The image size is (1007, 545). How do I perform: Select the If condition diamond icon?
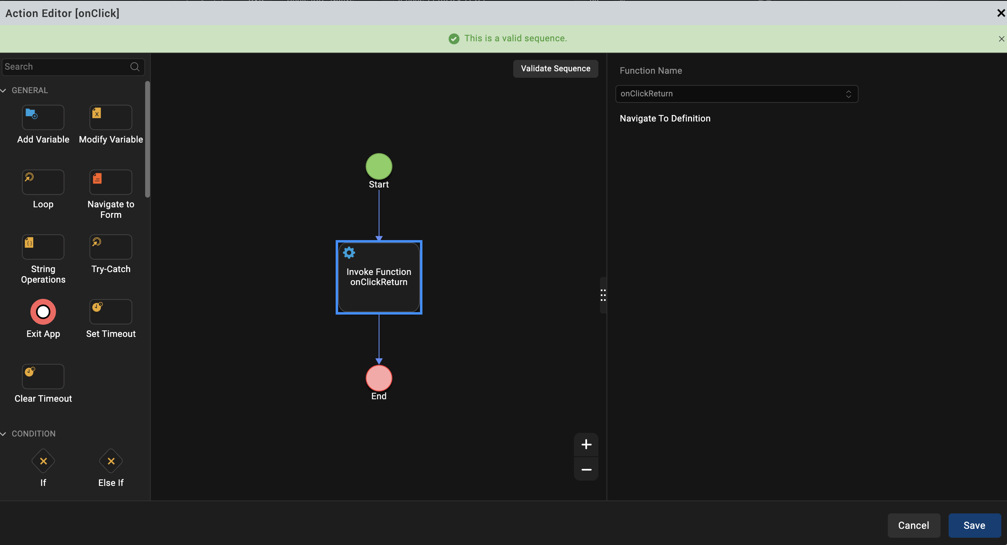43,461
